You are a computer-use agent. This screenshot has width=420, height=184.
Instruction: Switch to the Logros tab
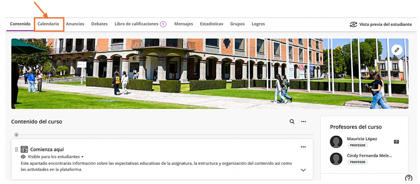pos(258,24)
